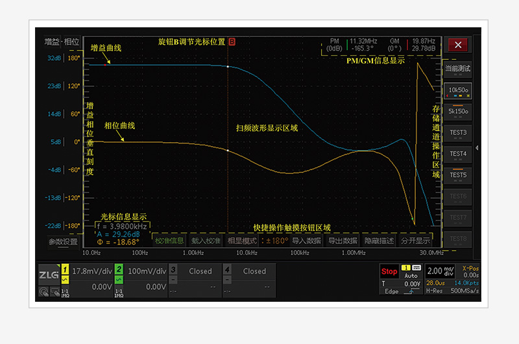Select the 当前测试 current test slot
Screen dimensions: 519x344
tap(458, 69)
